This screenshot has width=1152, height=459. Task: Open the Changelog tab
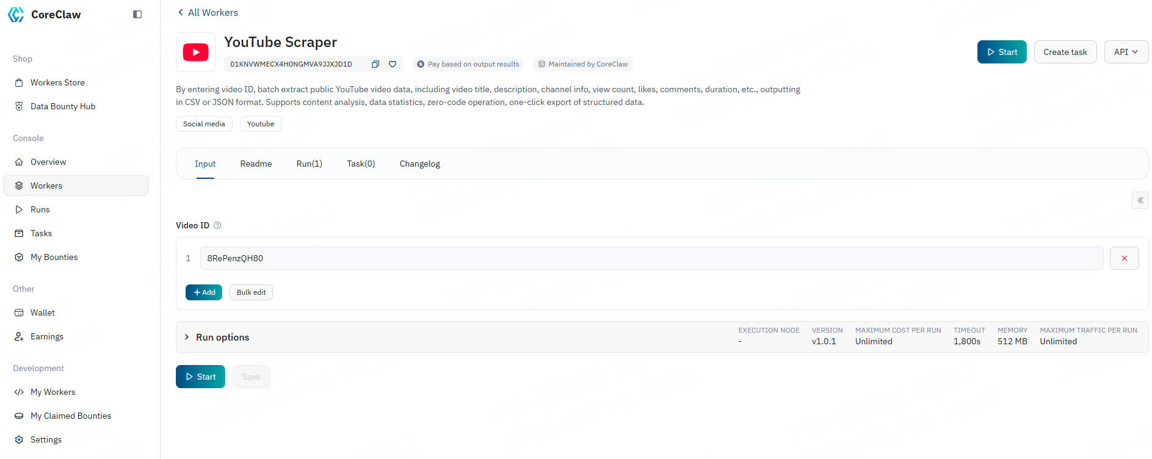(x=419, y=164)
